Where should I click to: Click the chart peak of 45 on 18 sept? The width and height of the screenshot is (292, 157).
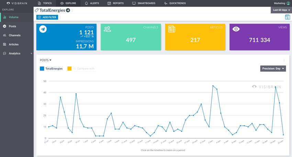(x=276, y=87)
